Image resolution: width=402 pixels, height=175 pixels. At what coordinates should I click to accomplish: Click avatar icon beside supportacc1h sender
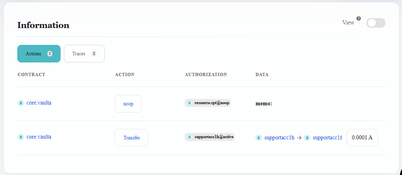(259, 138)
